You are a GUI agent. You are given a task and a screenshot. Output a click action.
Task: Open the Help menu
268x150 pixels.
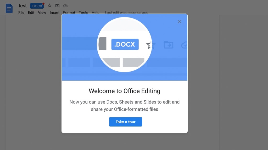point(96,13)
